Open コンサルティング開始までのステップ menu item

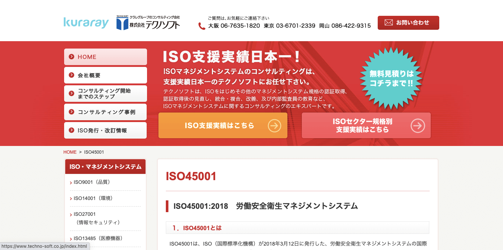105,94
